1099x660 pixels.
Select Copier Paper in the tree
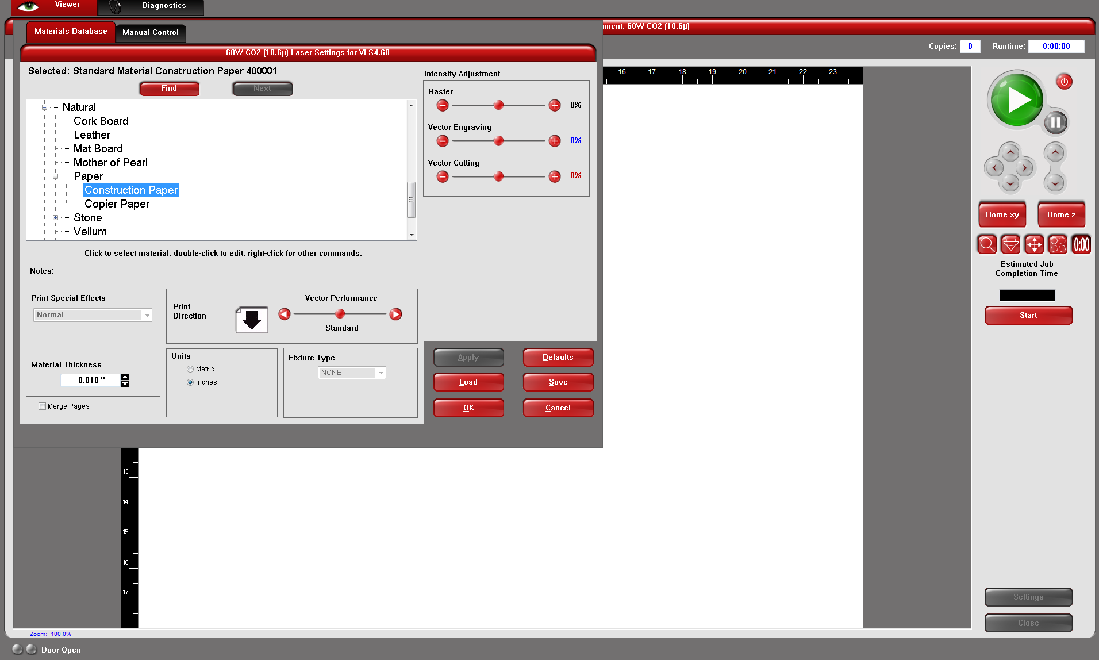117,204
